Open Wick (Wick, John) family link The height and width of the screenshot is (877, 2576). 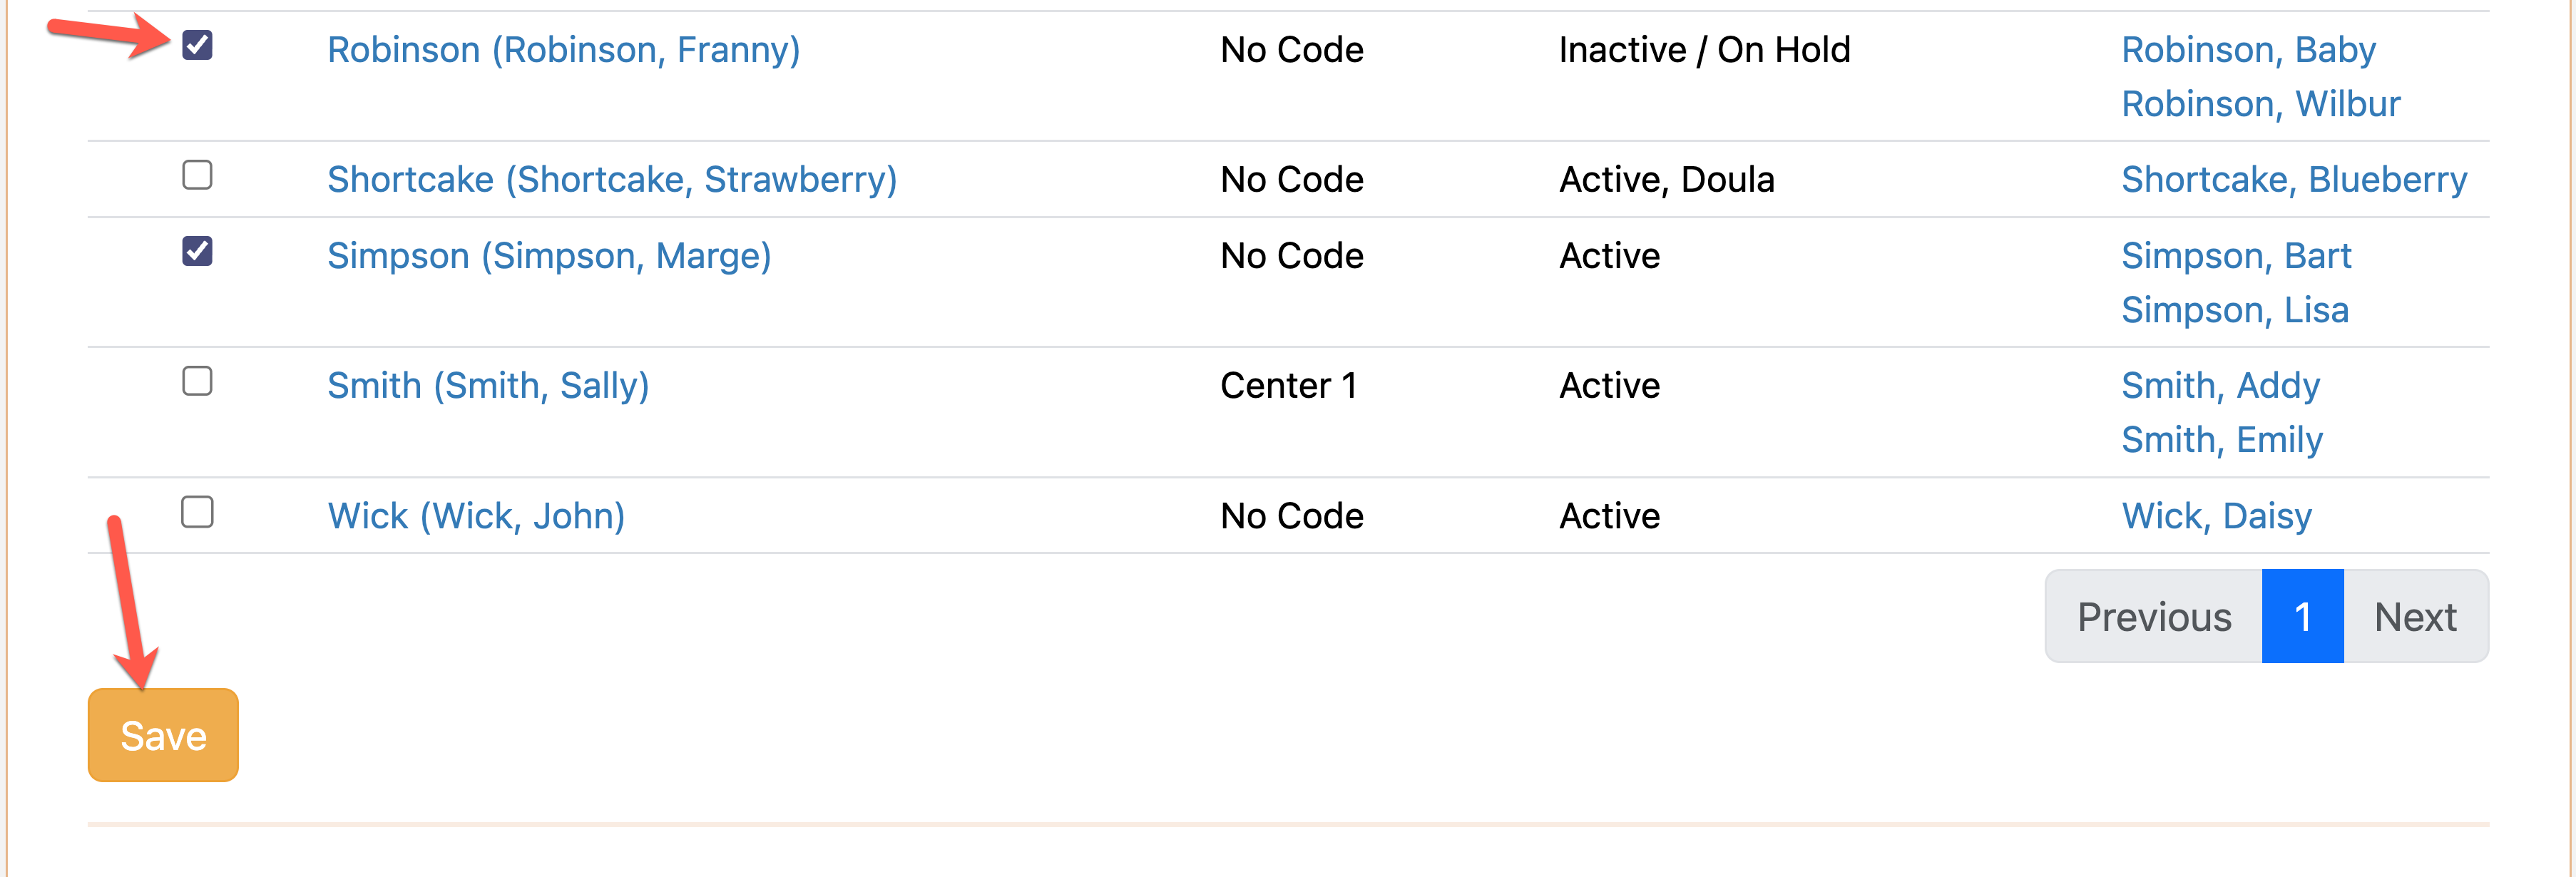(x=476, y=516)
